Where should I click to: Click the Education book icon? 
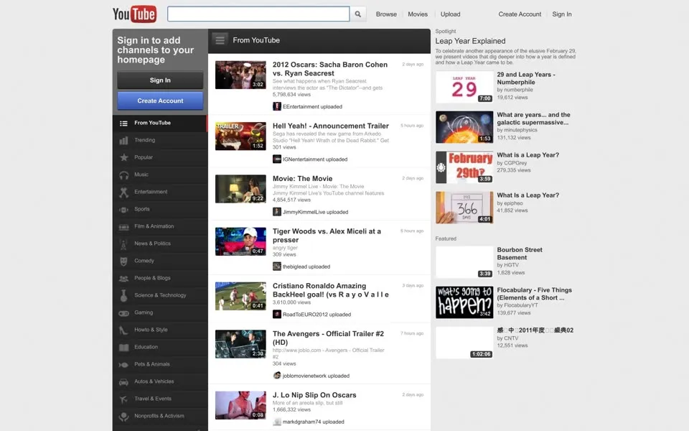click(124, 348)
